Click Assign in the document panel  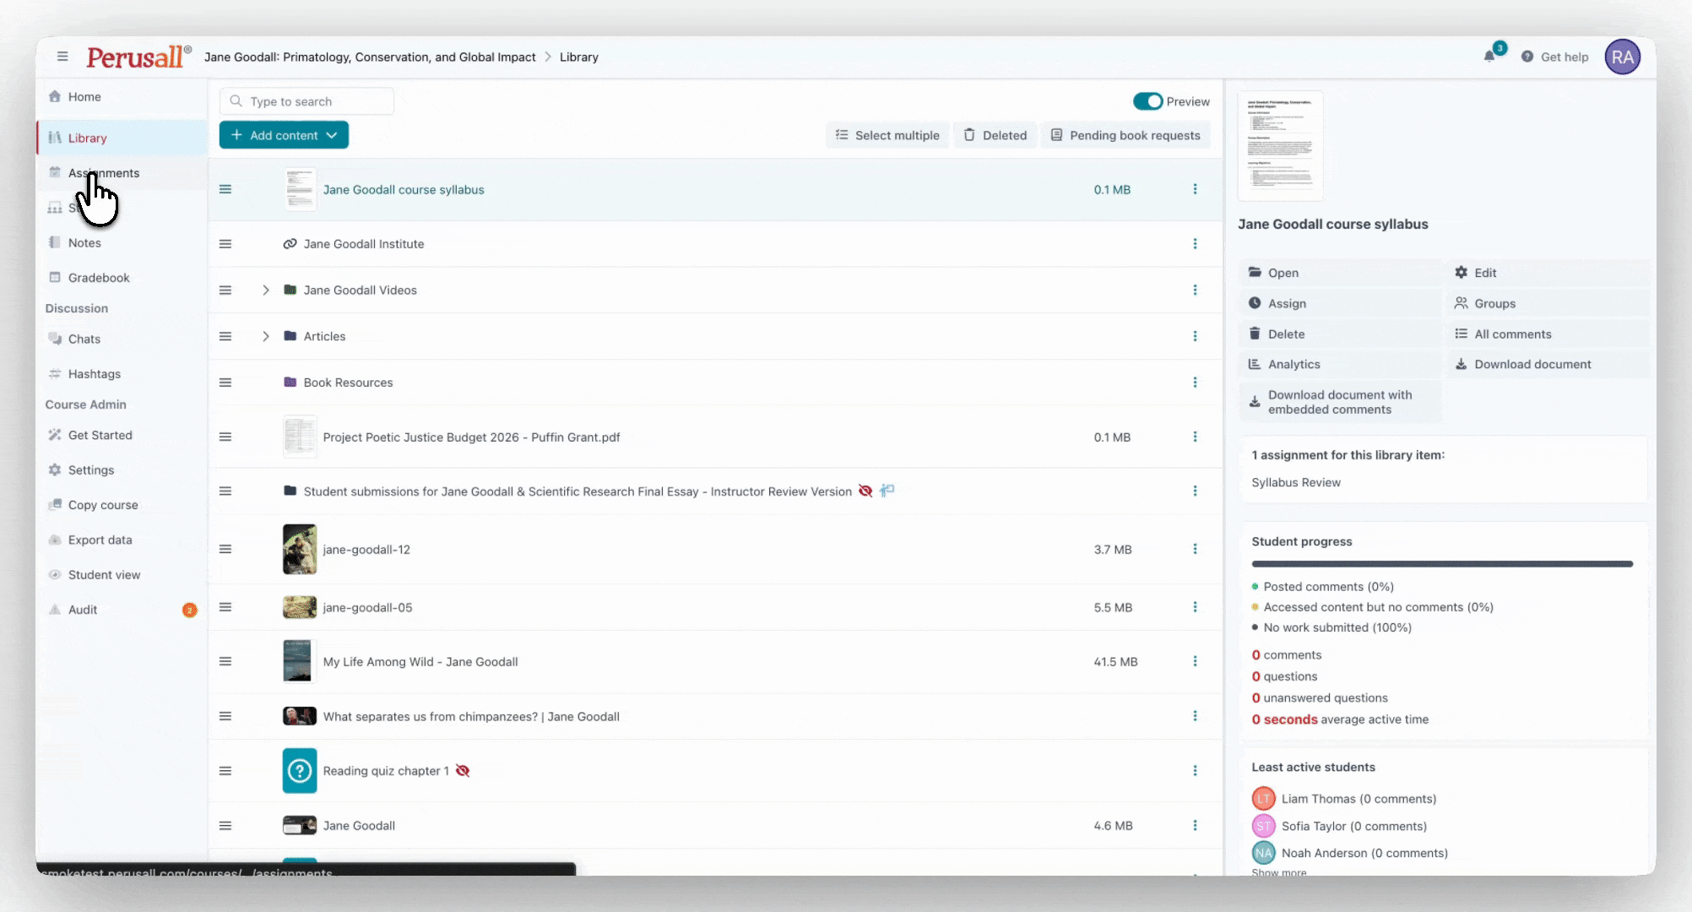click(1340, 304)
